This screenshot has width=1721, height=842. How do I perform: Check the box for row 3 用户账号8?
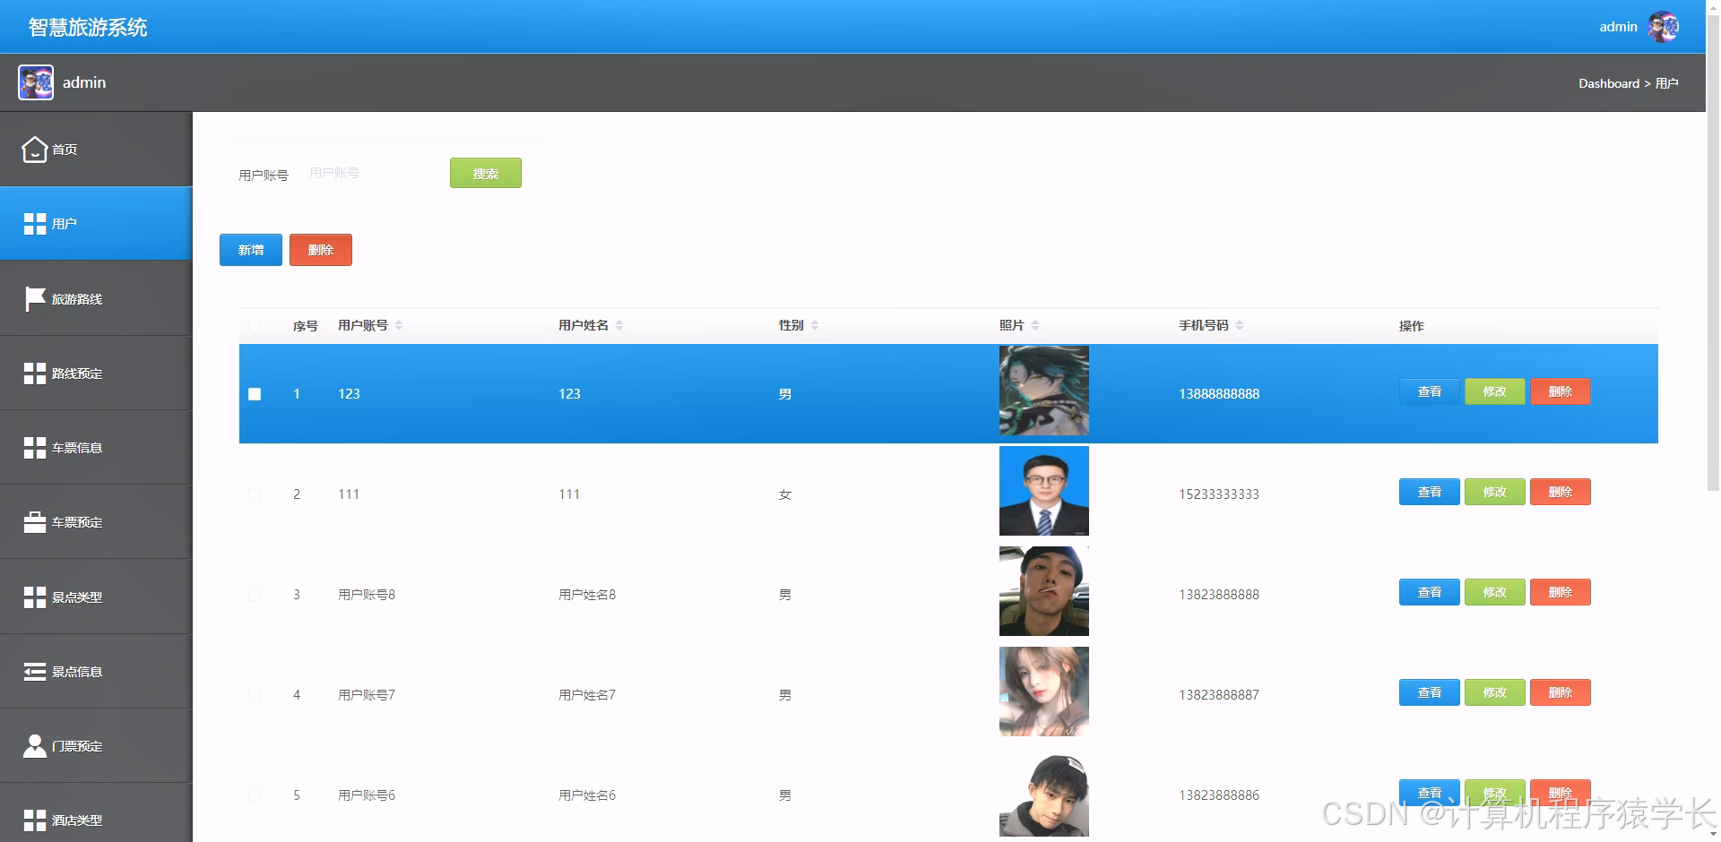pos(255,595)
